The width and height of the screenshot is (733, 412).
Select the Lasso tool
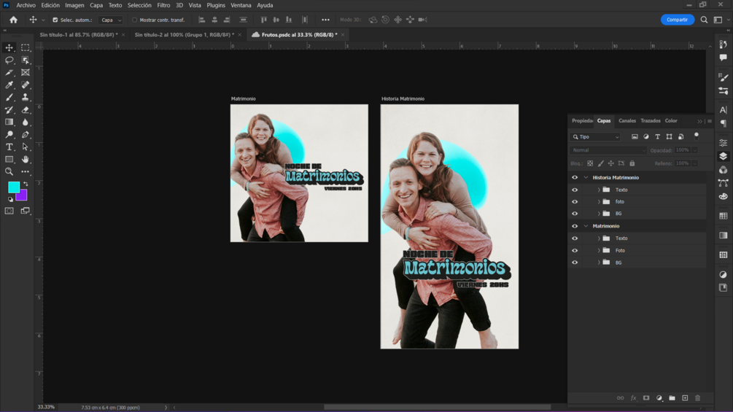click(9, 60)
